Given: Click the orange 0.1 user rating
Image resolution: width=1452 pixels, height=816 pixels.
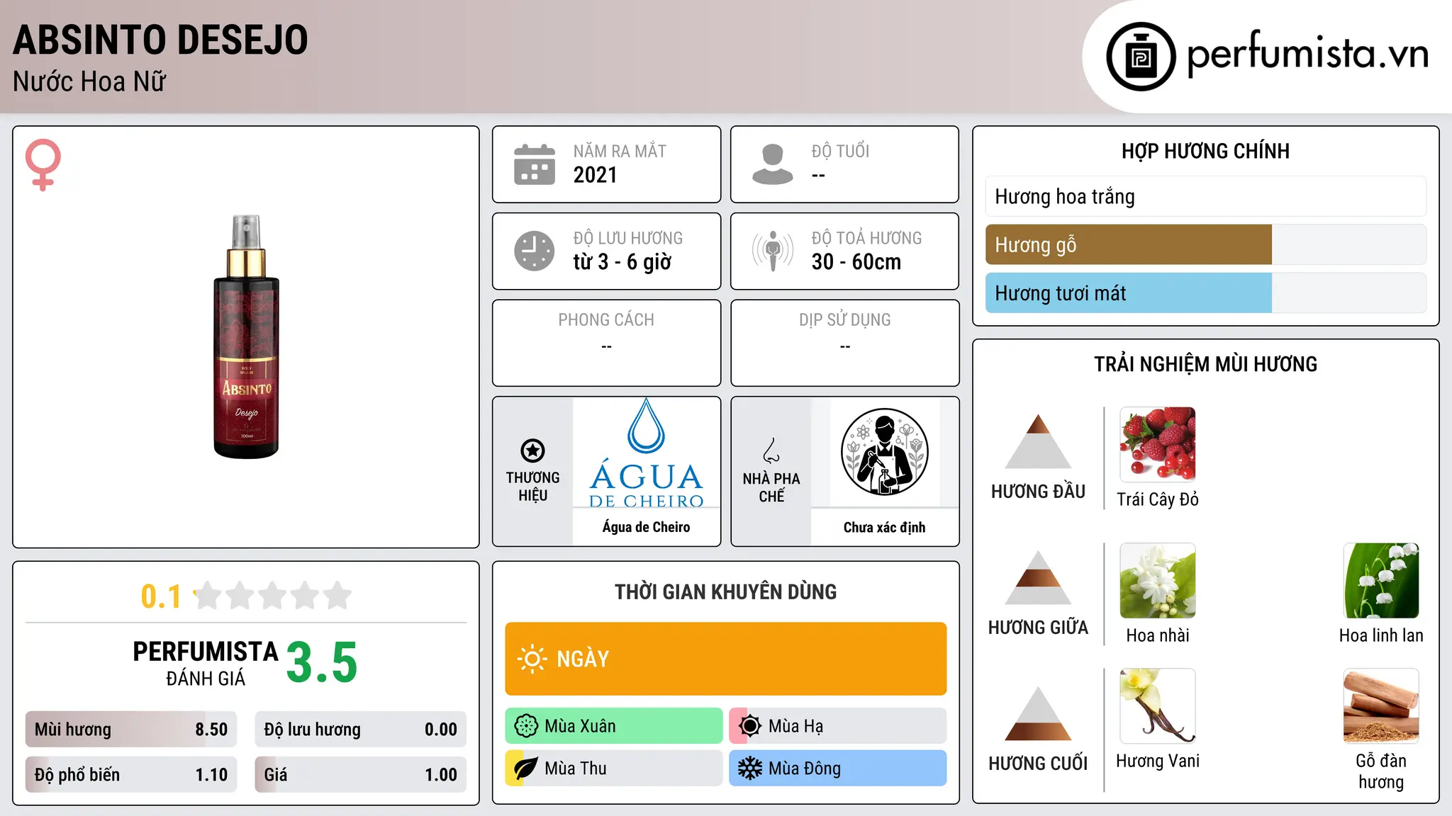Looking at the screenshot, I should (161, 596).
